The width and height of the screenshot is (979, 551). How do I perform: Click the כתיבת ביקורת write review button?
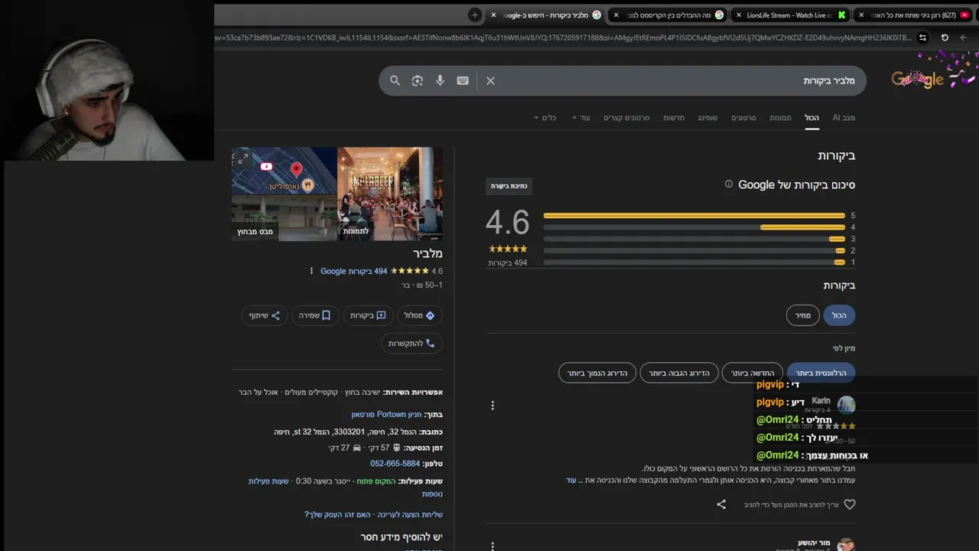pyautogui.click(x=509, y=186)
